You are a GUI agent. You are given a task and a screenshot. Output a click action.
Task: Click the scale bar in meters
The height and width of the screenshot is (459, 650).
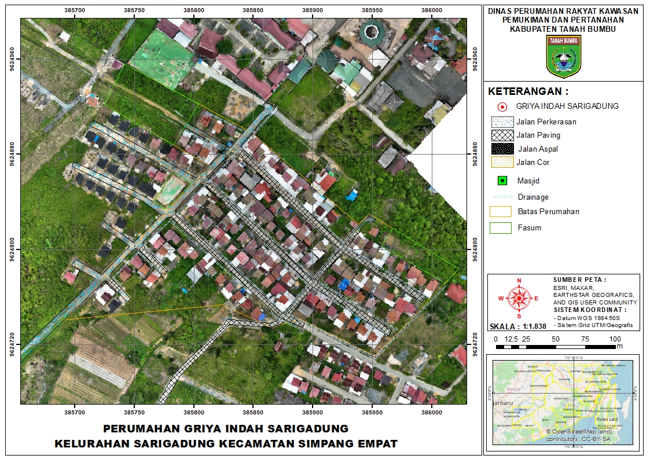pos(556,347)
